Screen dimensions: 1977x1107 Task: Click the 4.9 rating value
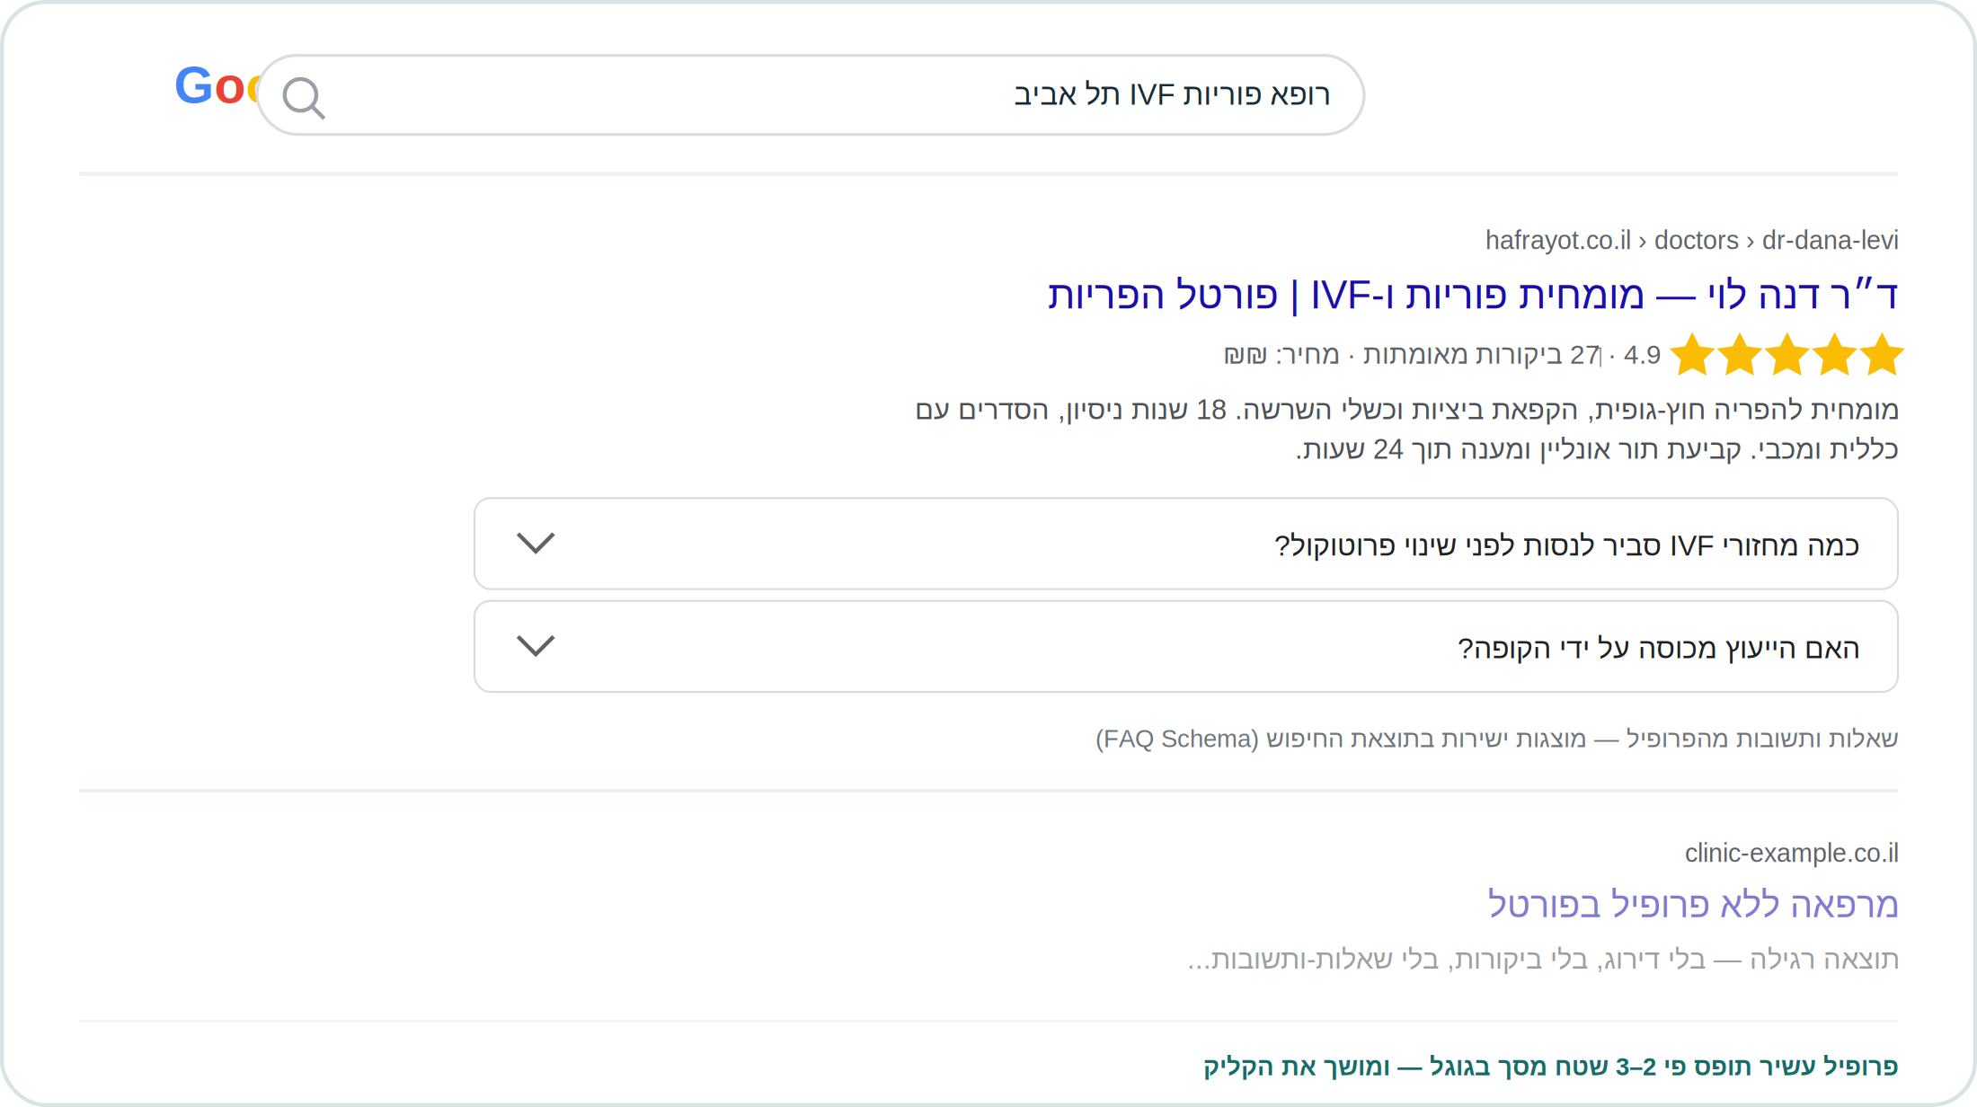tap(1642, 355)
